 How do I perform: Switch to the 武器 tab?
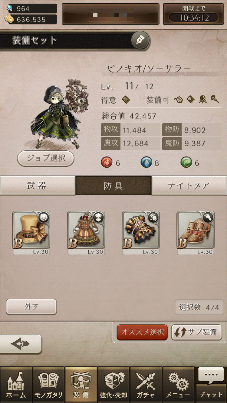pyautogui.click(x=38, y=185)
